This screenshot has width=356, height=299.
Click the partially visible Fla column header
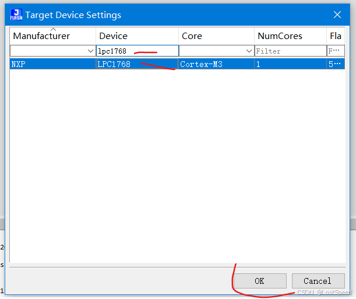click(x=336, y=36)
